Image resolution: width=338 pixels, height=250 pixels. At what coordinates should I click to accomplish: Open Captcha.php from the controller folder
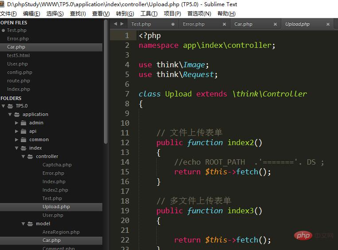(57, 165)
